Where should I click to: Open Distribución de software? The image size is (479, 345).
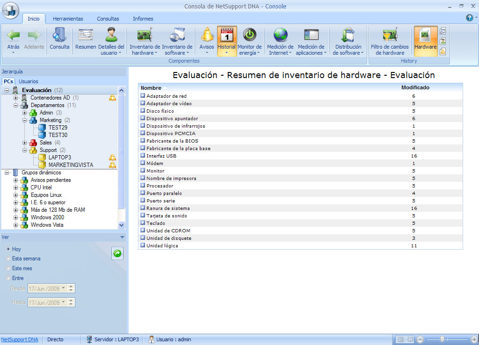(348, 41)
